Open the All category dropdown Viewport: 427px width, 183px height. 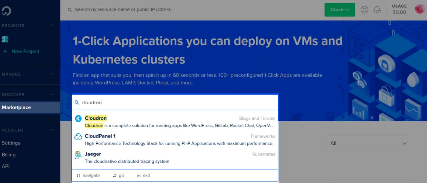(369, 143)
